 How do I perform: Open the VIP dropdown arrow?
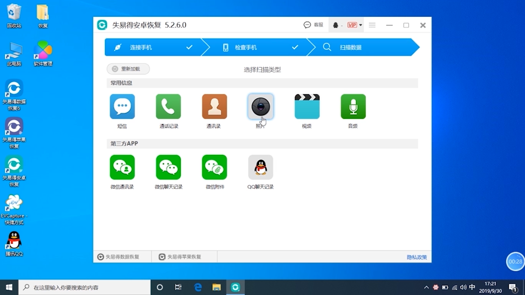point(361,25)
